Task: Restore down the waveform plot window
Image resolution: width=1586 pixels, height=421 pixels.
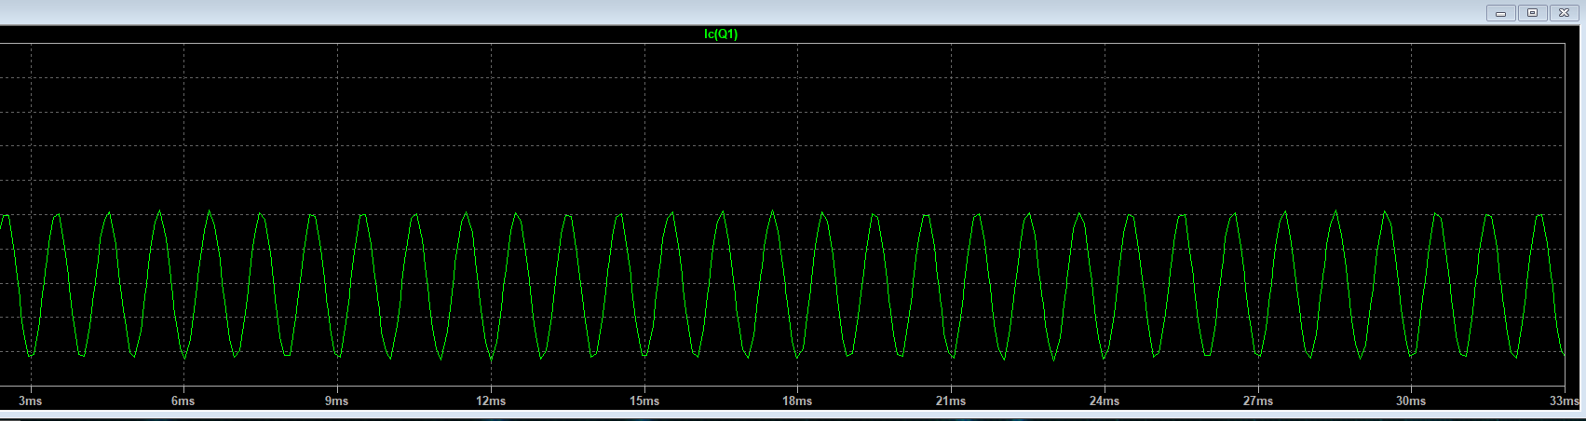Action: click(1532, 13)
